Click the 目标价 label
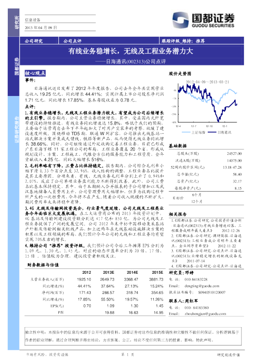 178,198
